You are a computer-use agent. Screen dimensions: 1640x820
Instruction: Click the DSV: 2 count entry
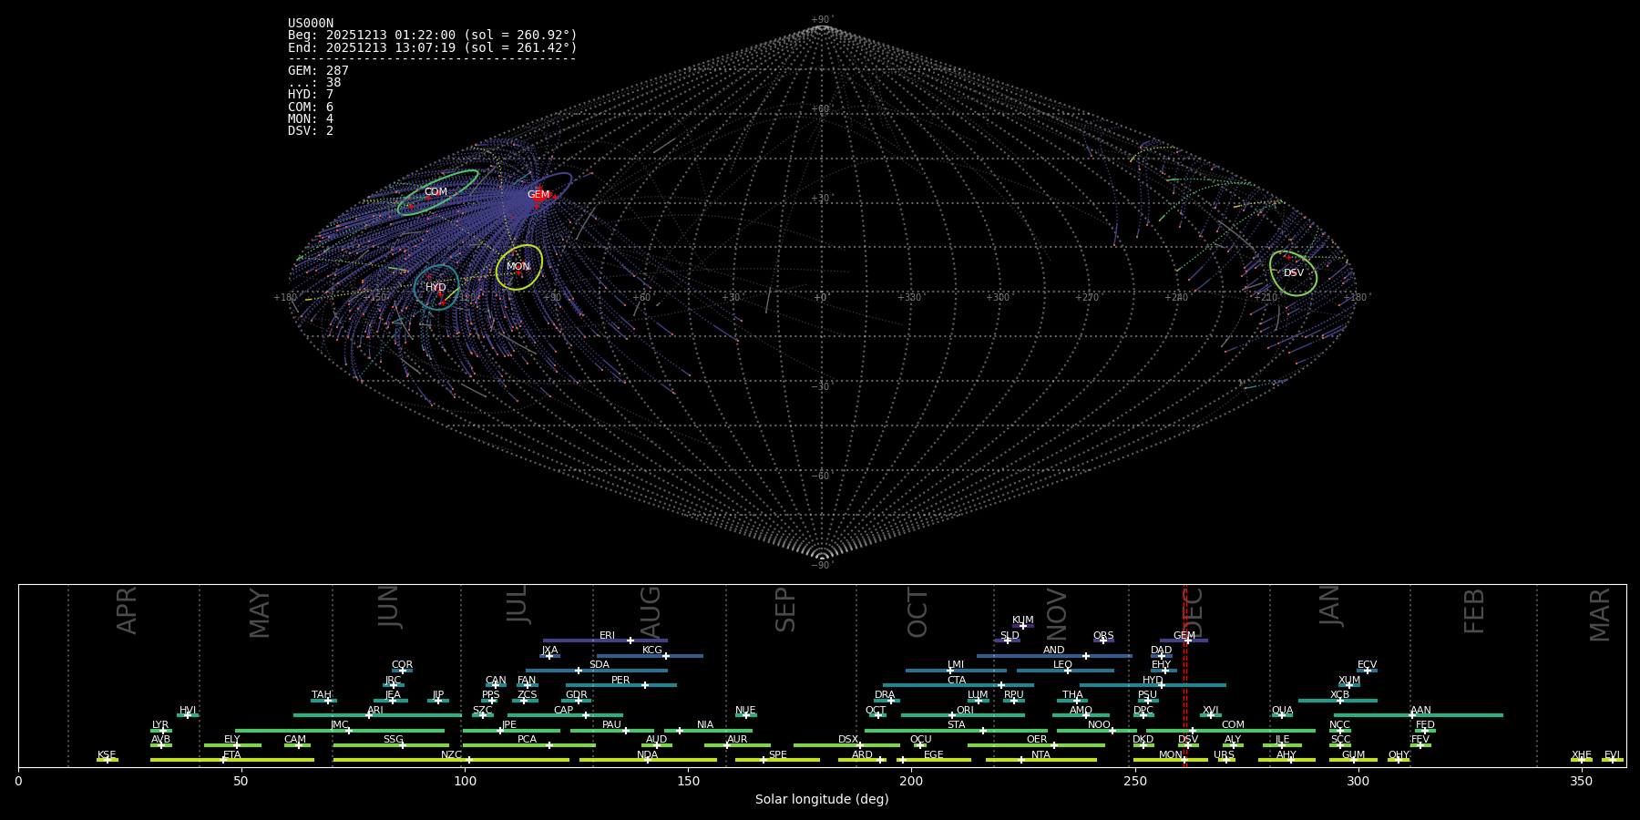click(311, 131)
